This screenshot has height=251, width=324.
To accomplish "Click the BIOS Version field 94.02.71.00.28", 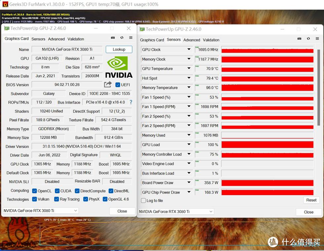I will (x=67, y=85).
